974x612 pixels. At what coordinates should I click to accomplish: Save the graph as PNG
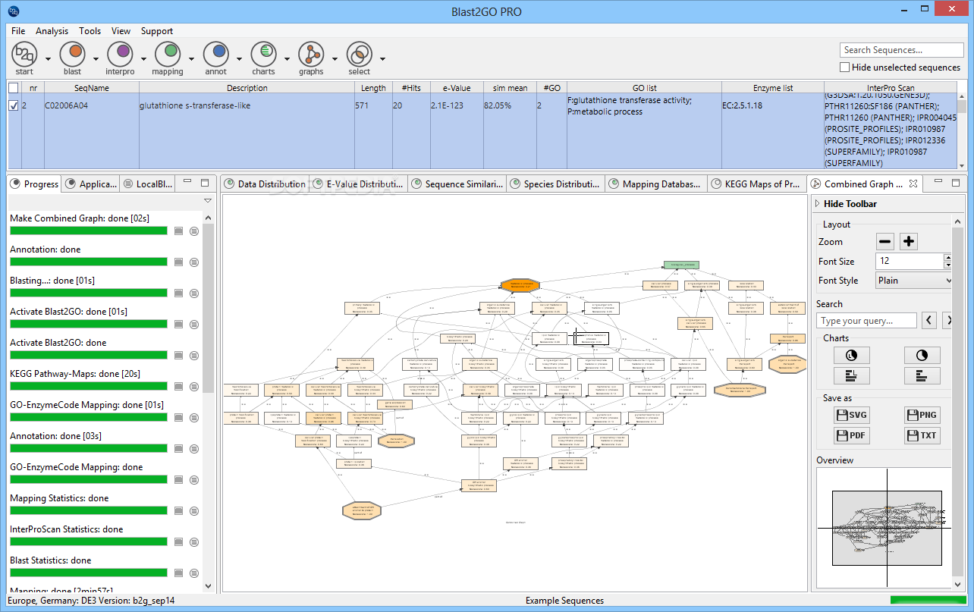[x=922, y=415]
